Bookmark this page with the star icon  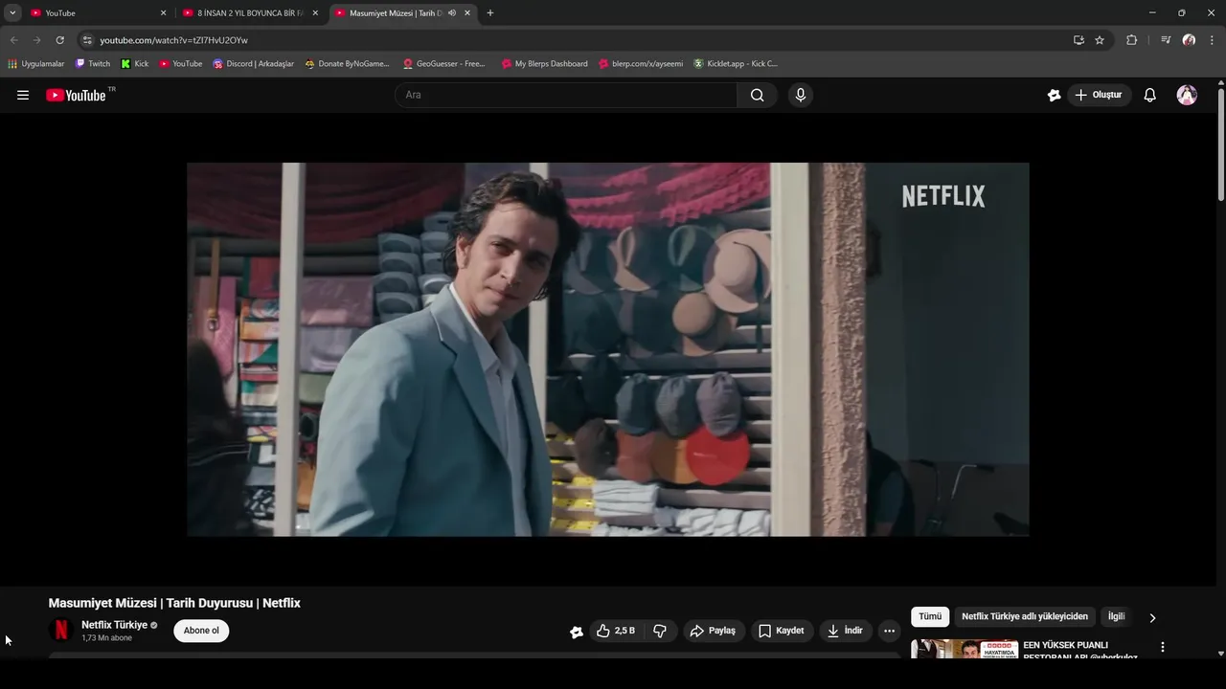(1100, 40)
